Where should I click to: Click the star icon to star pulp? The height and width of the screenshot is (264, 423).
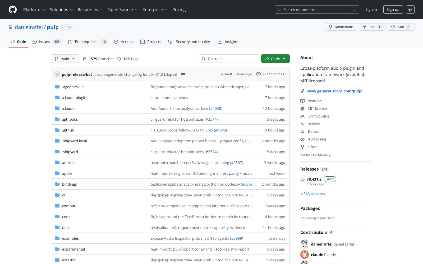click(393, 27)
